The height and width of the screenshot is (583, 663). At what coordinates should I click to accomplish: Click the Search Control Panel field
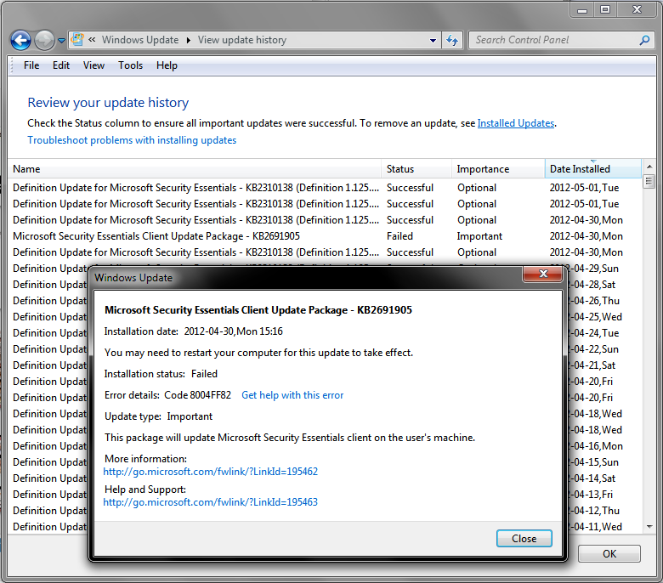click(554, 40)
